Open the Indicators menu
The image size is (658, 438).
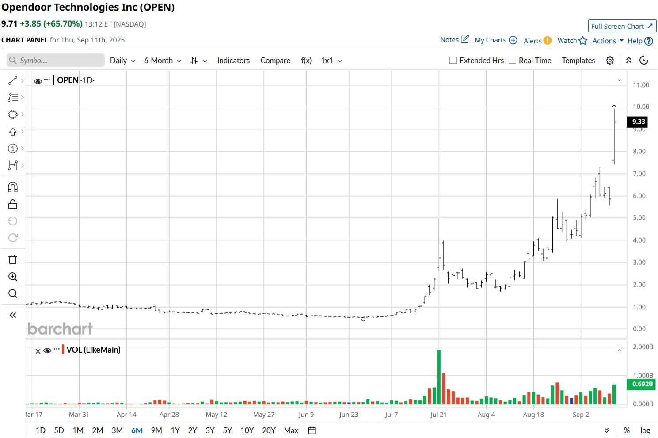[x=233, y=61]
